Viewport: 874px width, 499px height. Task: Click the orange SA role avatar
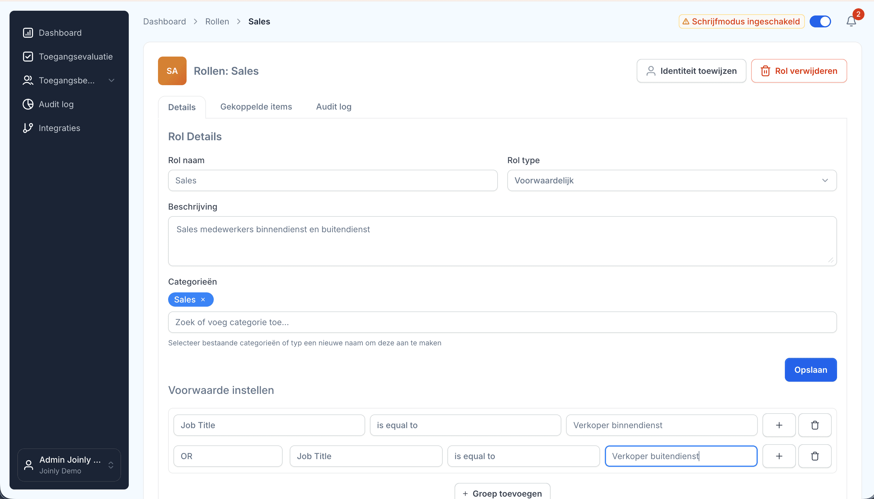coord(172,71)
